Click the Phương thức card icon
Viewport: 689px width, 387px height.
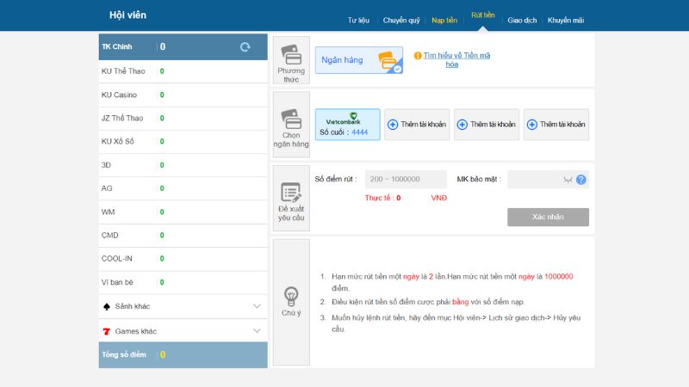pos(291,54)
